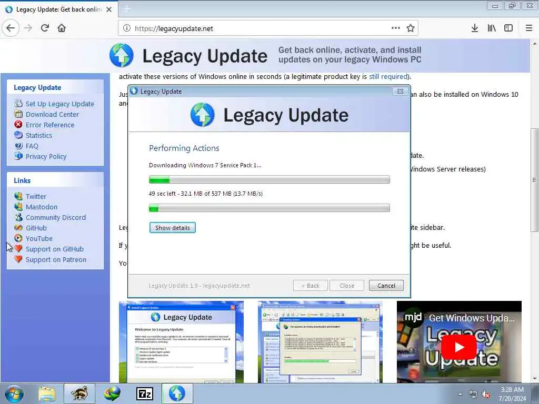Viewport: 539px width, 404px height.
Task: Open the Library icon in toolbar
Action: point(492,28)
